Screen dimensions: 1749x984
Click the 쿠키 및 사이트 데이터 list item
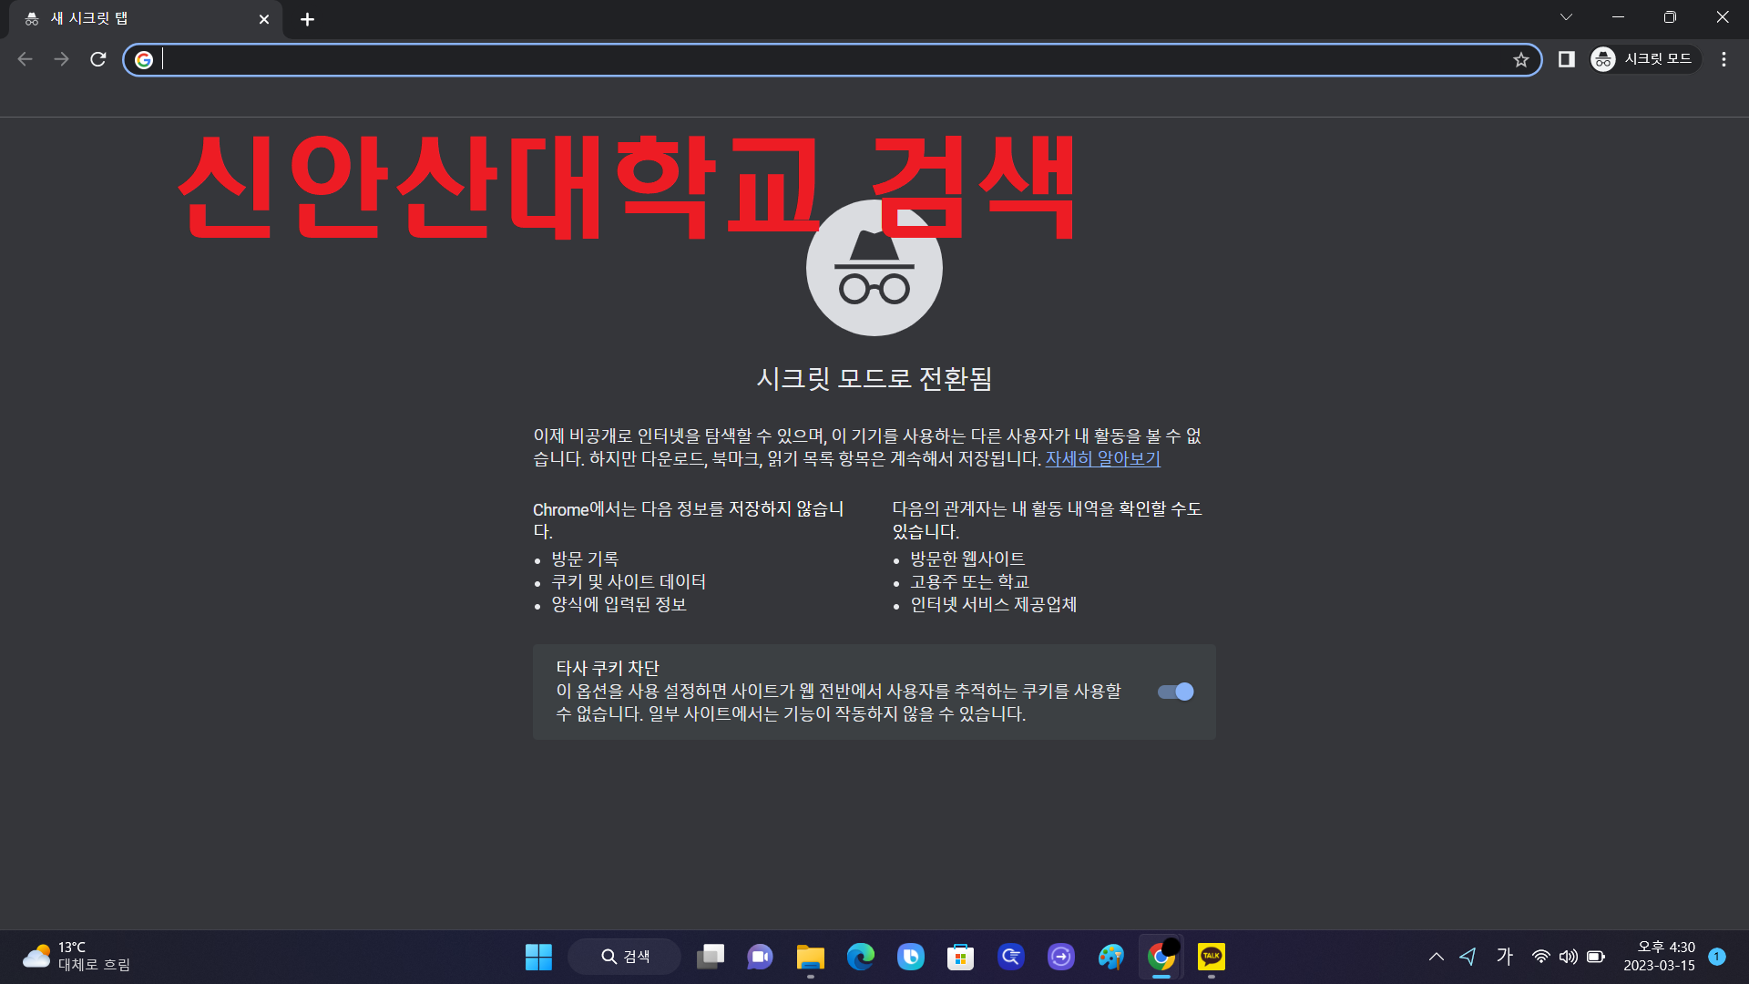(629, 581)
